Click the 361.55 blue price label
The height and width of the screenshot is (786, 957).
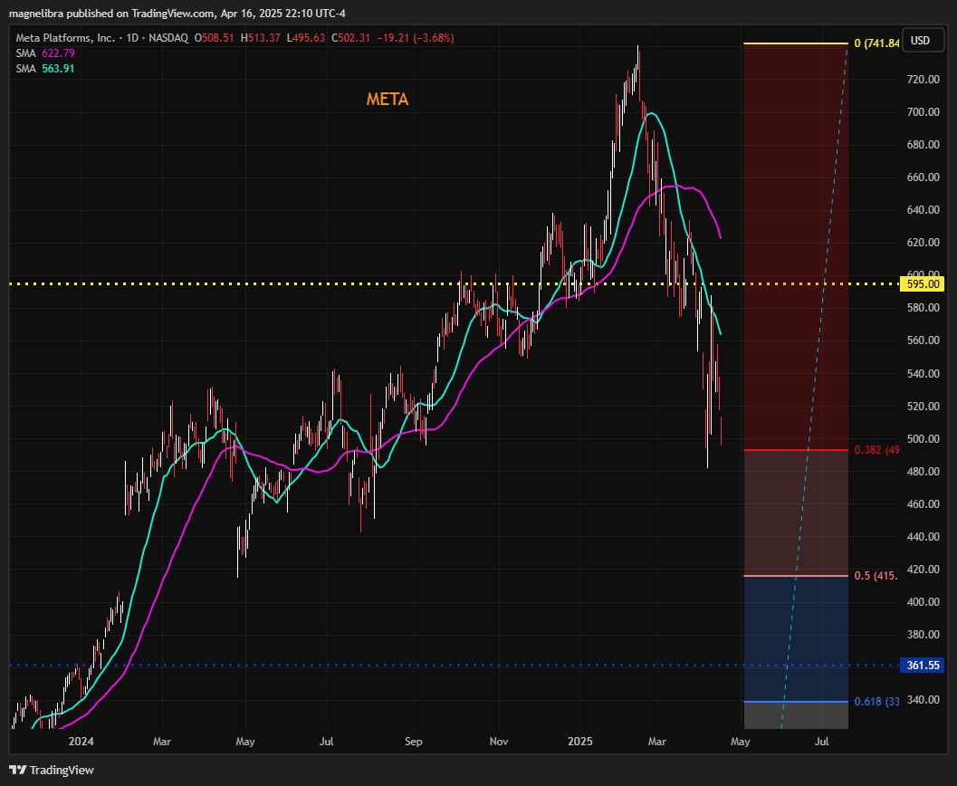[x=923, y=666]
